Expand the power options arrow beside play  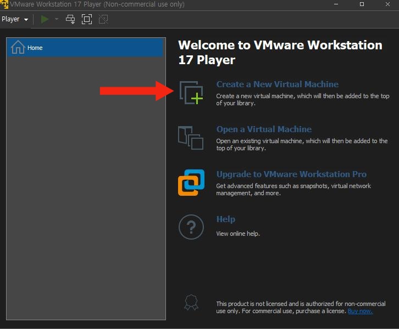pos(57,19)
